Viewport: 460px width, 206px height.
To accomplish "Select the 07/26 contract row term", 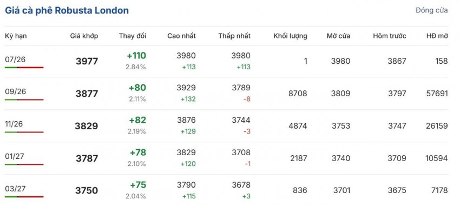I will pyautogui.click(x=15, y=59).
